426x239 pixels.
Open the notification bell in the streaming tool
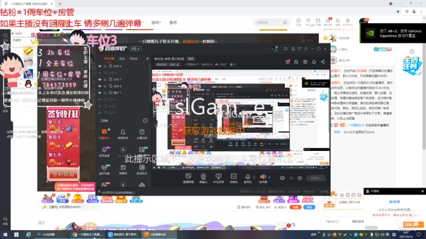click(x=314, y=62)
